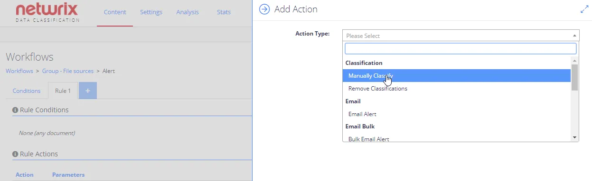Click the Alert breadcrumb text
Screen dimensions: 592x181
pos(109,71)
